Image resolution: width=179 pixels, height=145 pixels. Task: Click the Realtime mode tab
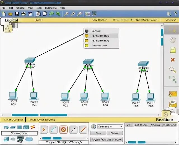tap(164, 120)
